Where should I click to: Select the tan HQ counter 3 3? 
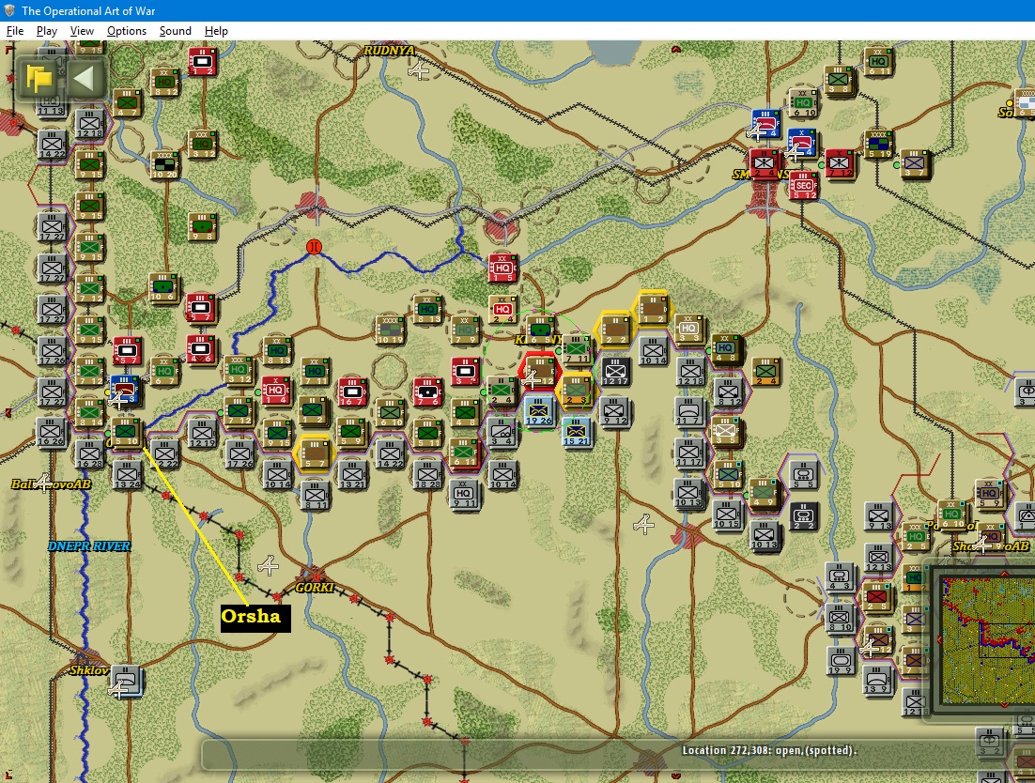click(x=689, y=329)
